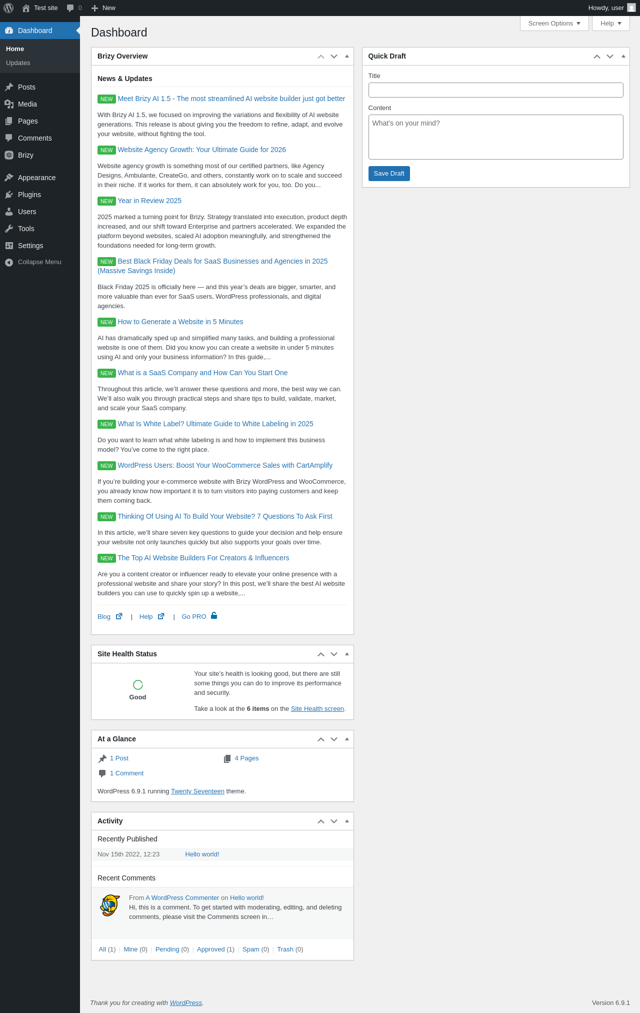640x1013 pixels.
Task: Click the commenter avatar thumbnail
Action: (110, 905)
